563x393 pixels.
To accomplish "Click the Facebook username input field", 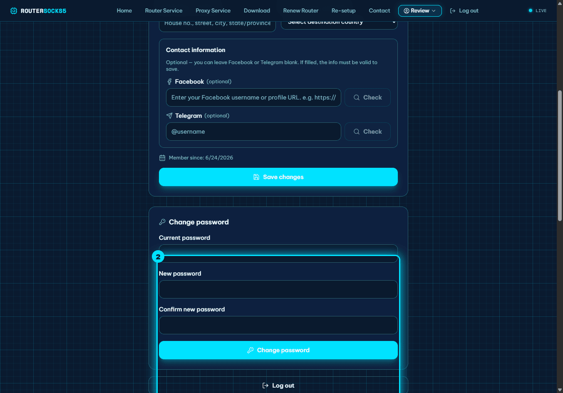I will coord(253,97).
